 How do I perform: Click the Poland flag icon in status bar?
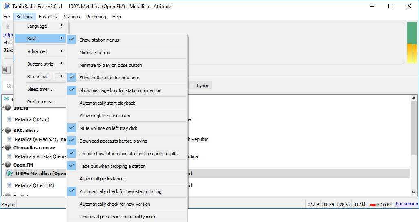click(x=373, y=204)
